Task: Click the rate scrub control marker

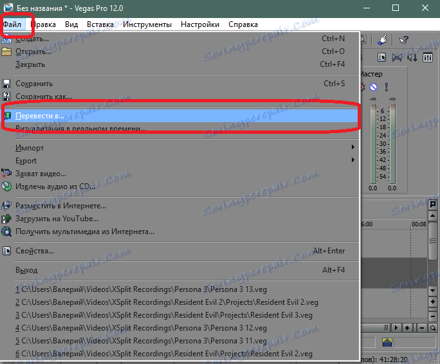Action: coord(387,342)
